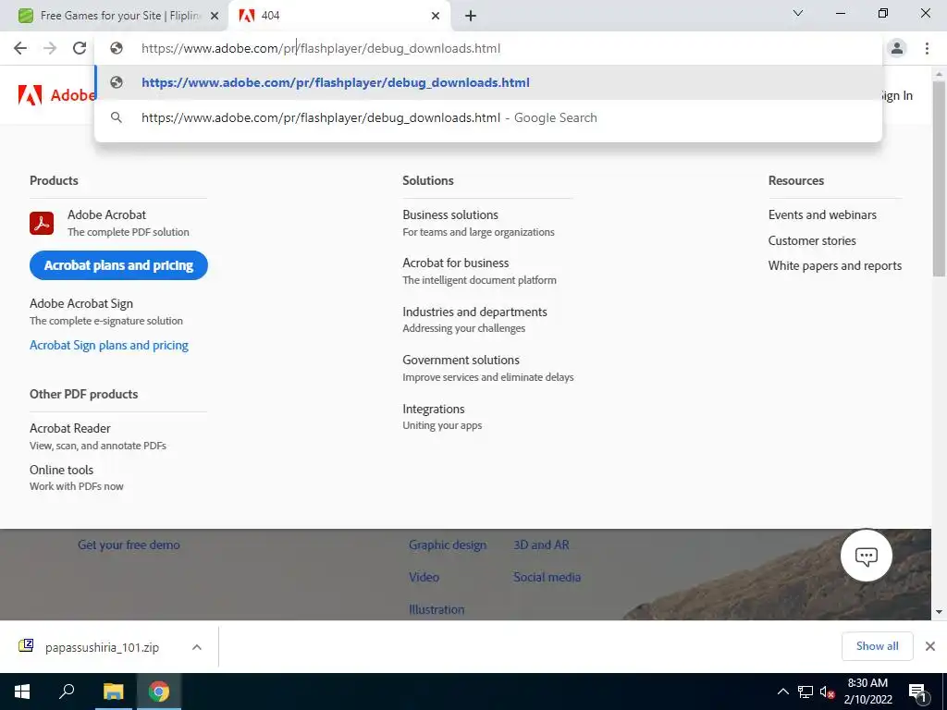Click the Solutions heading
This screenshot has height=710, width=947.
[427, 180]
